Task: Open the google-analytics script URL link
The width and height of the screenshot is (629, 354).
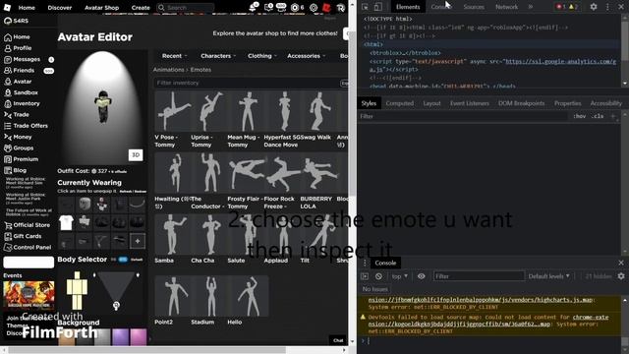Action: point(560,61)
